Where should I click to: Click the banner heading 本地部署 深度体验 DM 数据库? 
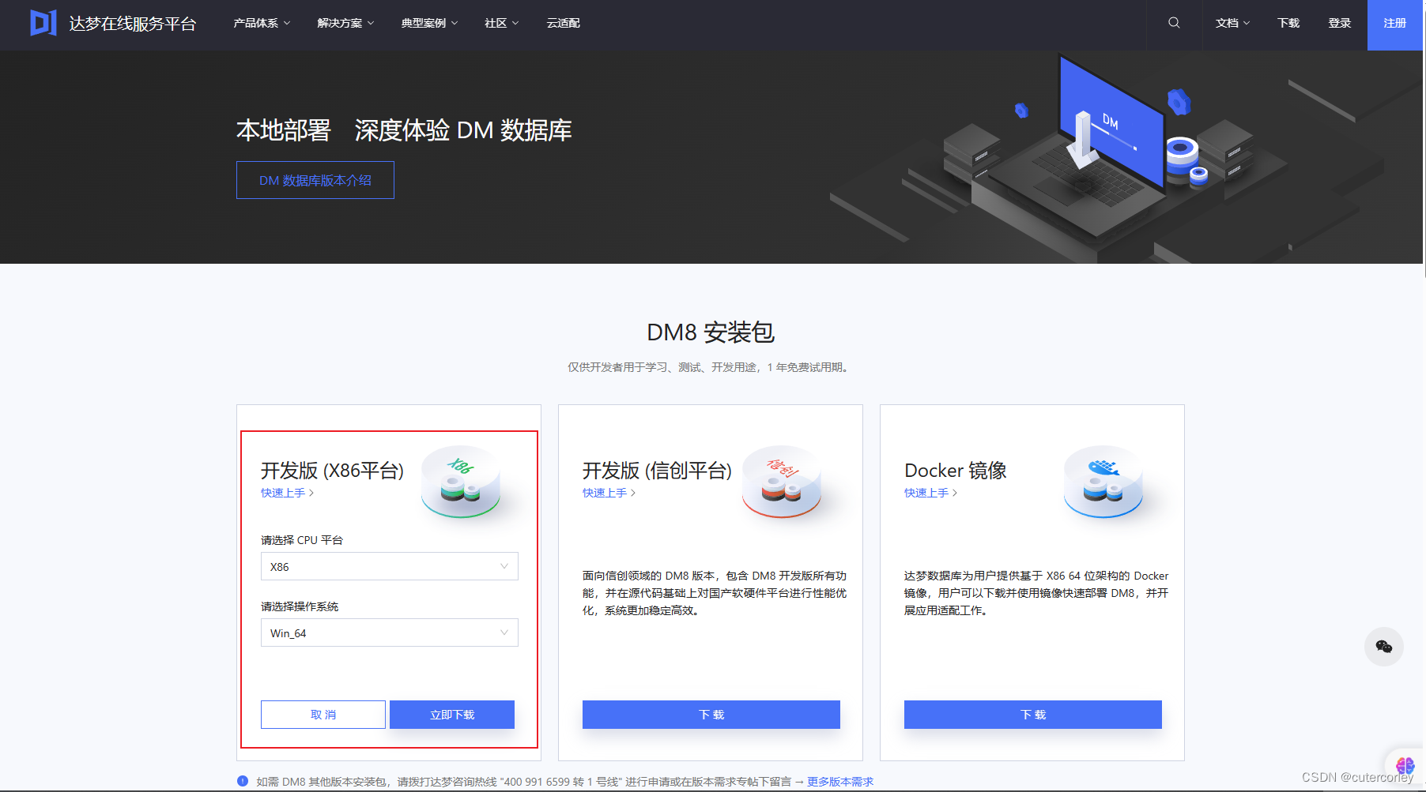click(404, 130)
